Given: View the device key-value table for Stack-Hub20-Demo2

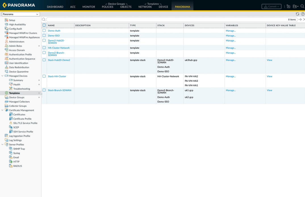Looking at the screenshot, I should coord(269,60).
